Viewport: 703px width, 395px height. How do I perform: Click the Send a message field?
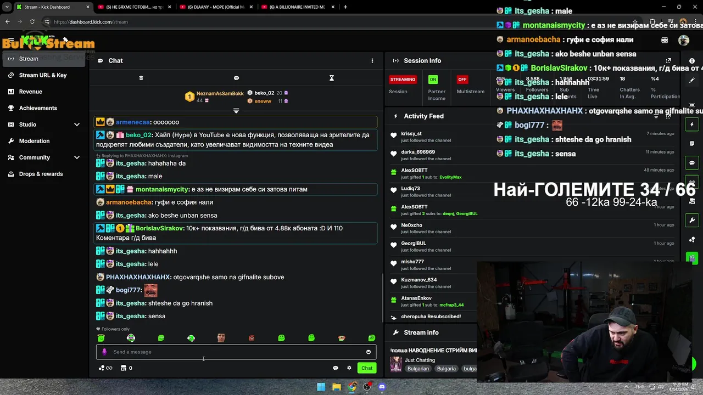236,352
